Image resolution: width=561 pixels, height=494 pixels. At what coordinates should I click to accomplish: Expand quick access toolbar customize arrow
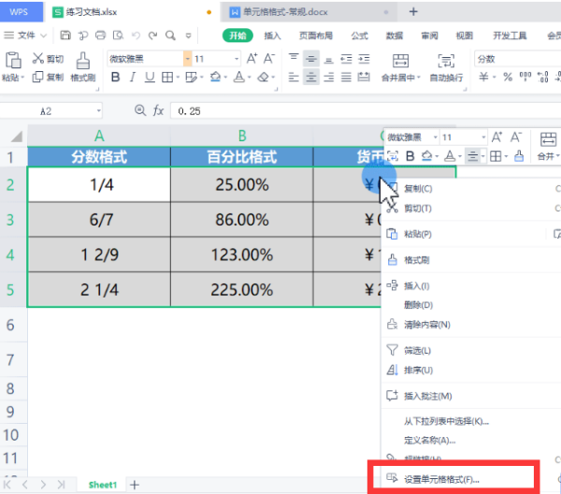tap(188, 36)
